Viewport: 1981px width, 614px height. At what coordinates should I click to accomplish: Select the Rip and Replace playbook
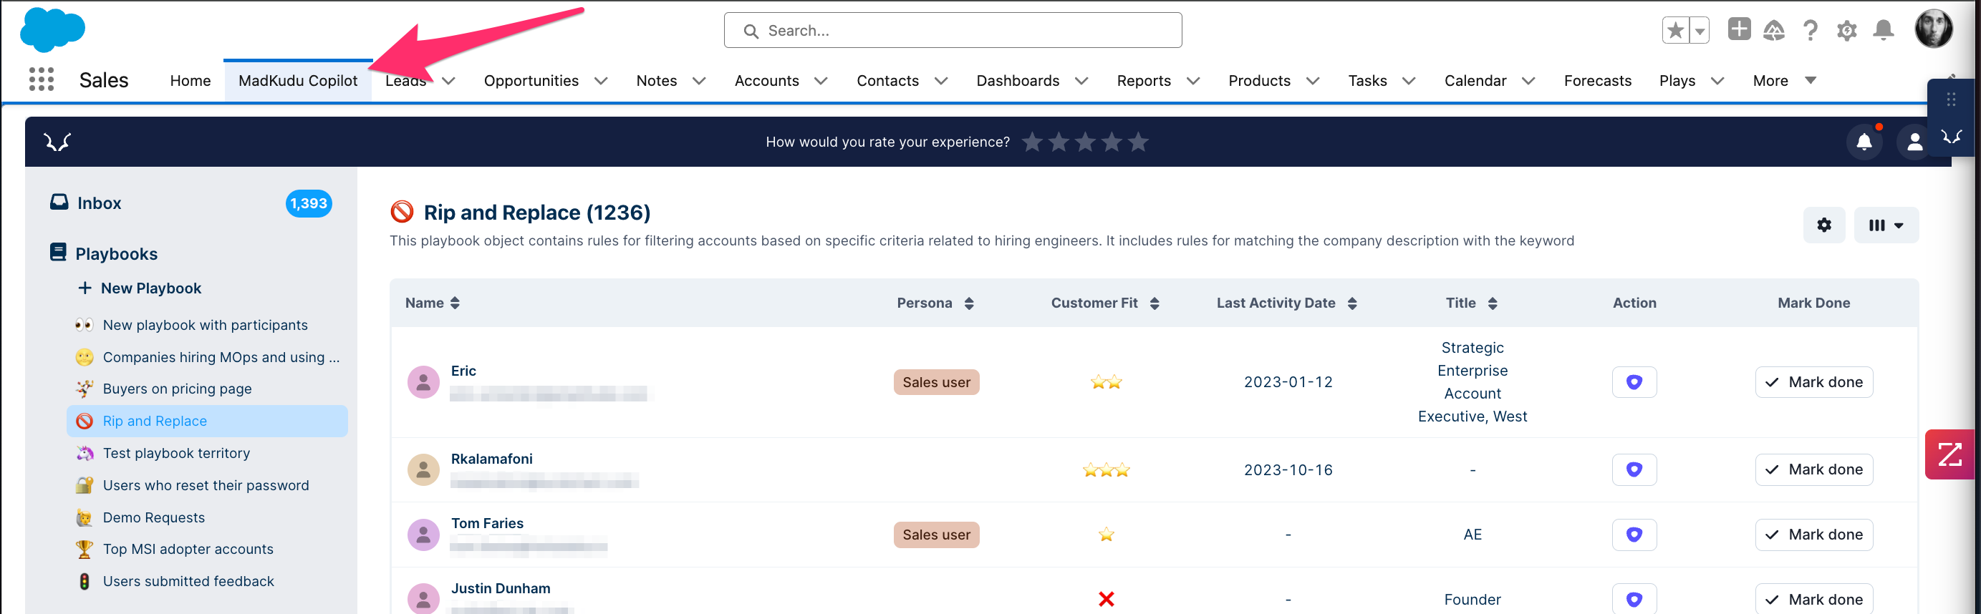207,421
